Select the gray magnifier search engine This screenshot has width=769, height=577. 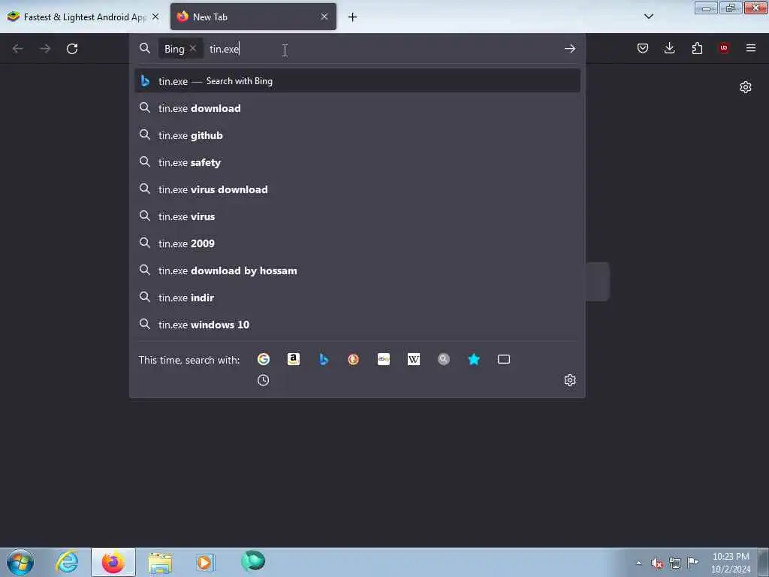(x=443, y=359)
